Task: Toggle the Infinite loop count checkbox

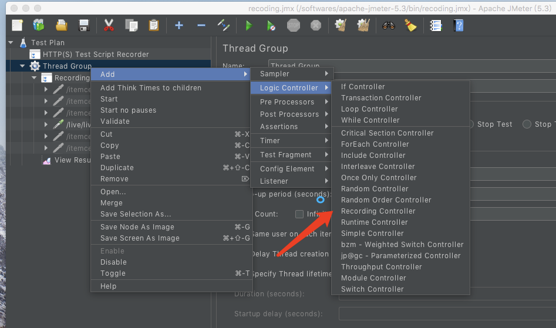Action: point(299,214)
